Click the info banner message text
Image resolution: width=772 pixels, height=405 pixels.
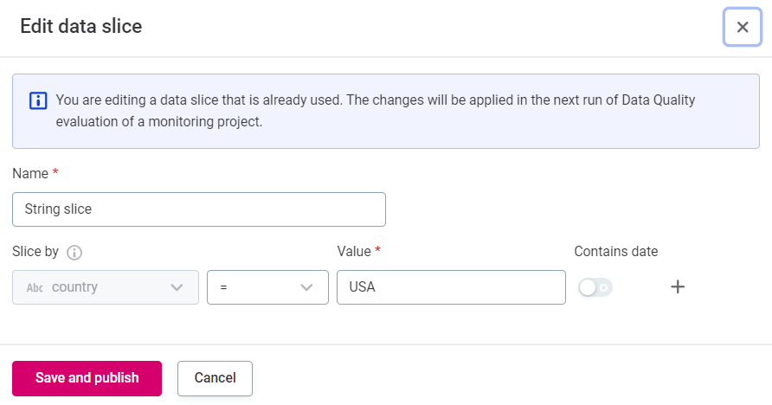375,111
